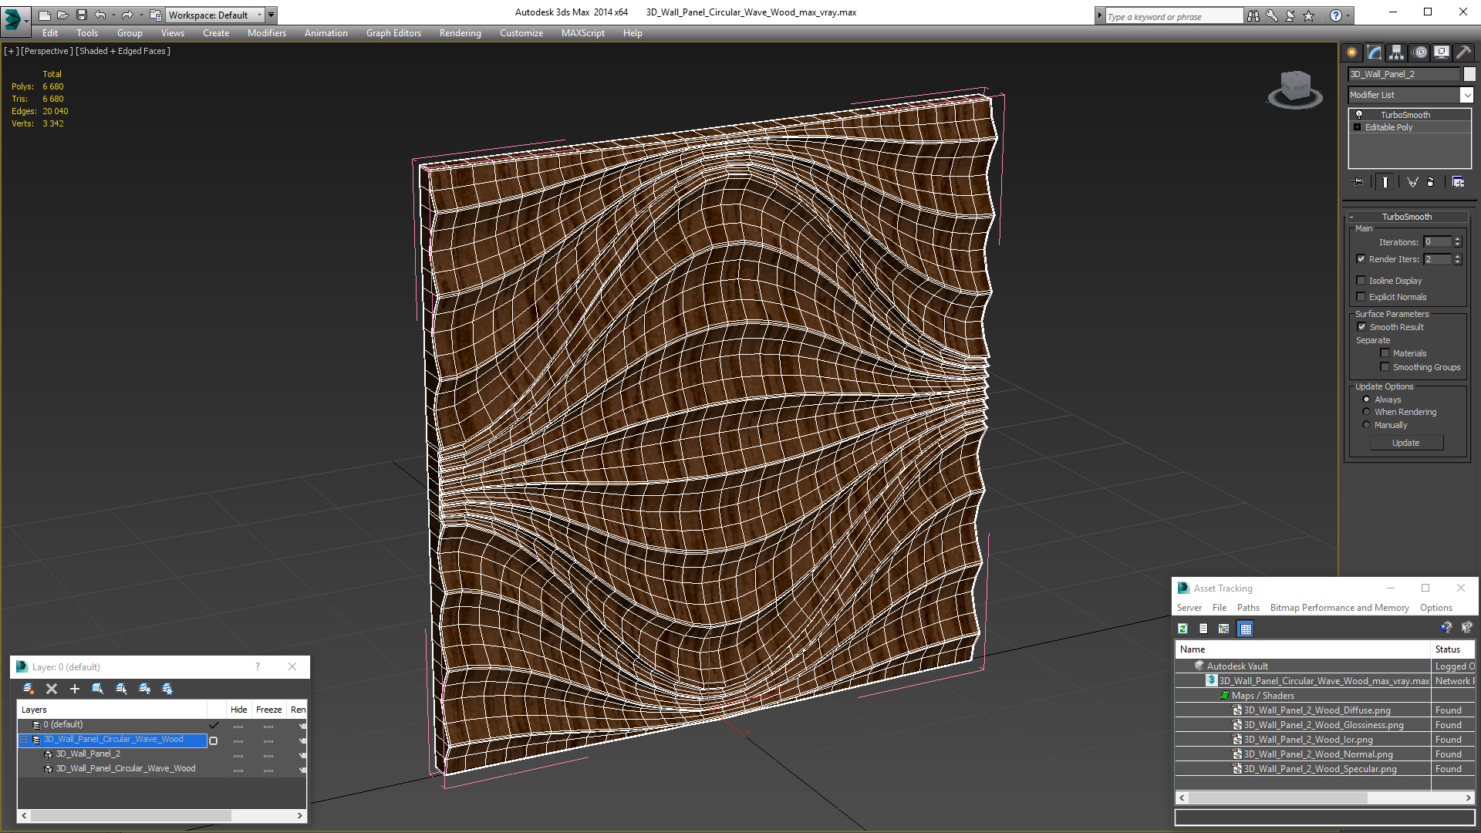Create new layer in Layer dialog
Screen dimensions: 1481x833
pos(29,689)
